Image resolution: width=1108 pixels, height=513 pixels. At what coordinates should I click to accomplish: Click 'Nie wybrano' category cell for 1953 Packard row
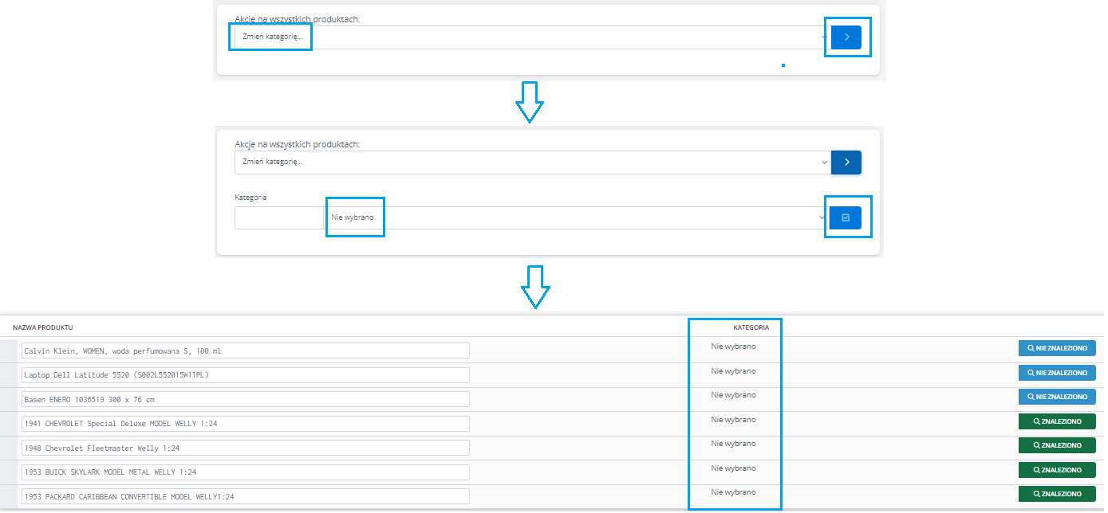coord(733,492)
